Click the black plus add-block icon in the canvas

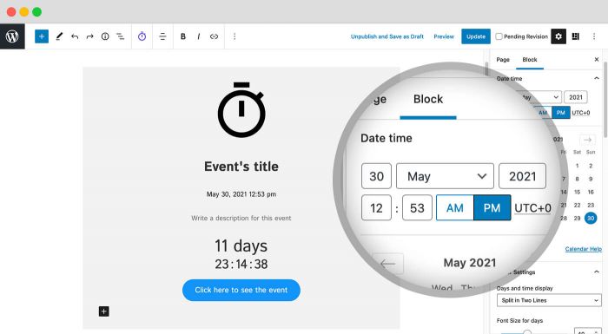coord(104,311)
